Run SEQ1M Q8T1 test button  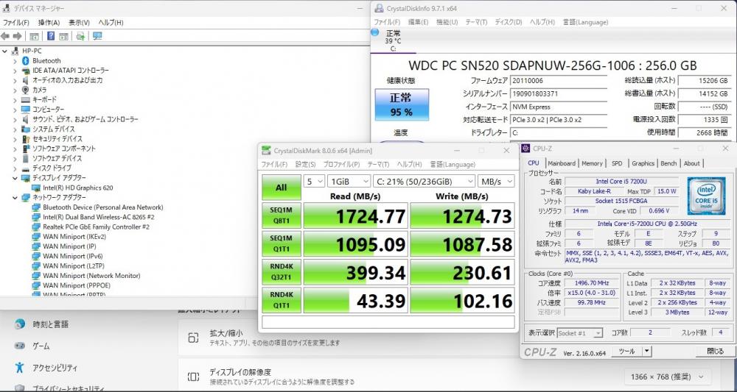[x=281, y=215]
